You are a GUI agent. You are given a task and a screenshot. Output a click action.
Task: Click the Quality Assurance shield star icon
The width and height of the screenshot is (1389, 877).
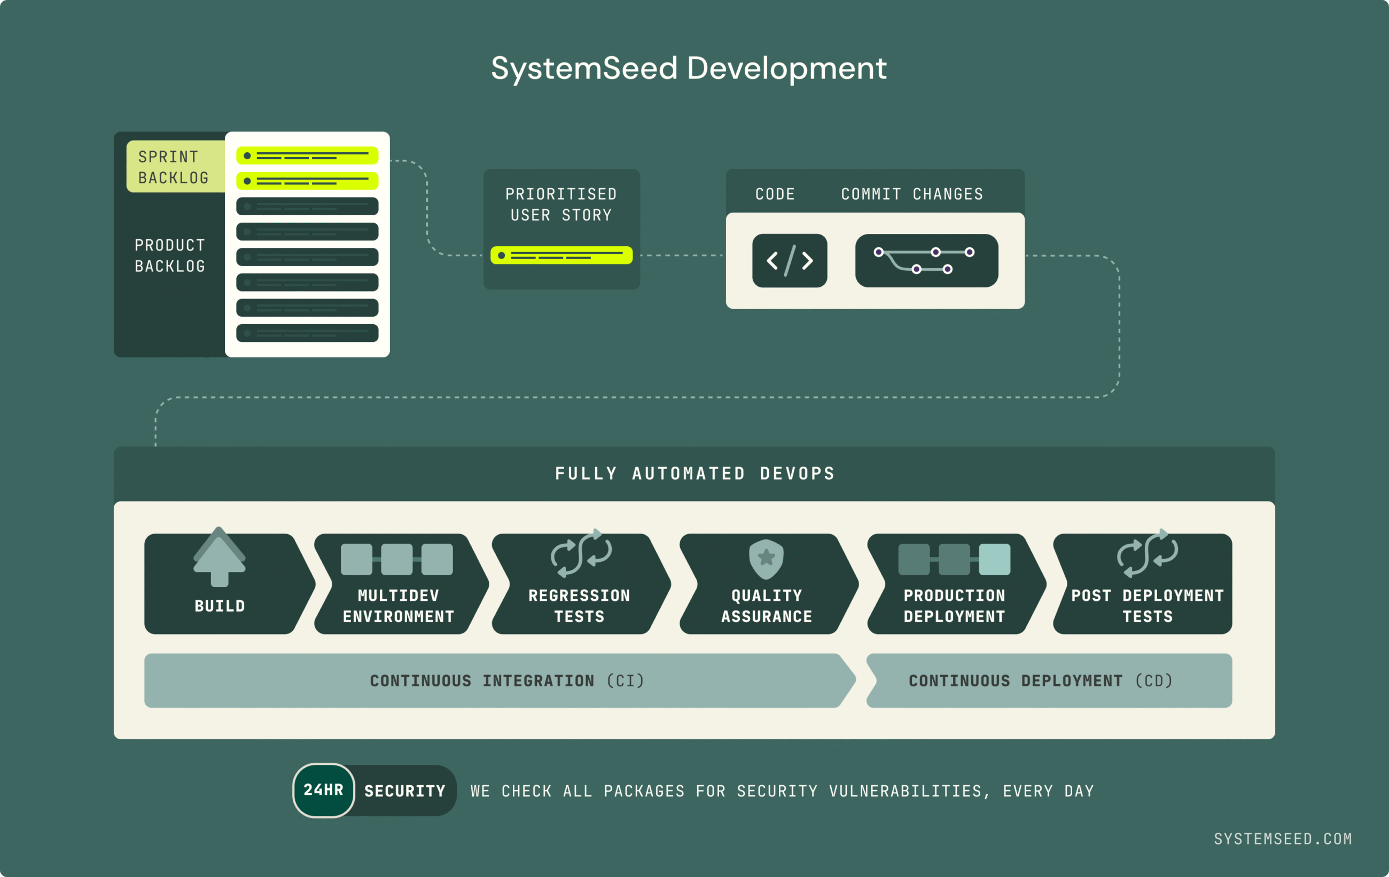766,559
